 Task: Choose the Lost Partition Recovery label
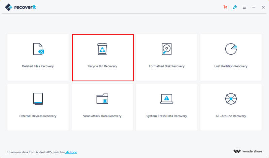coord(231,66)
